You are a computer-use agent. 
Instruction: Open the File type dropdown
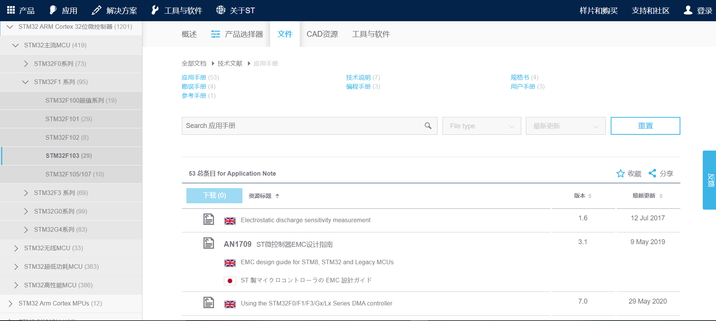pos(482,126)
